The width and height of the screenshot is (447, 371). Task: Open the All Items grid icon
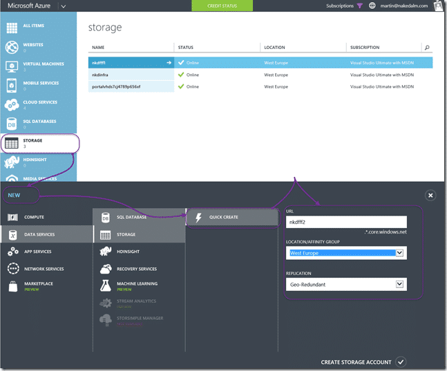click(12, 28)
